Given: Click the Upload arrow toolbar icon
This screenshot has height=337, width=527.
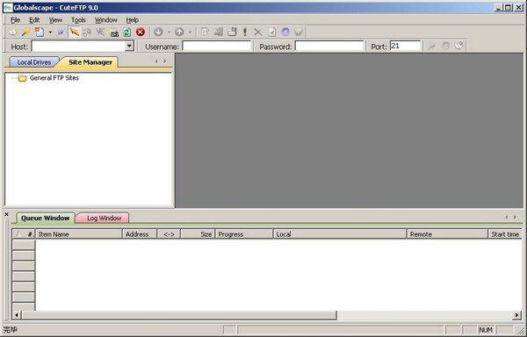Looking at the screenshot, I should (179, 32).
